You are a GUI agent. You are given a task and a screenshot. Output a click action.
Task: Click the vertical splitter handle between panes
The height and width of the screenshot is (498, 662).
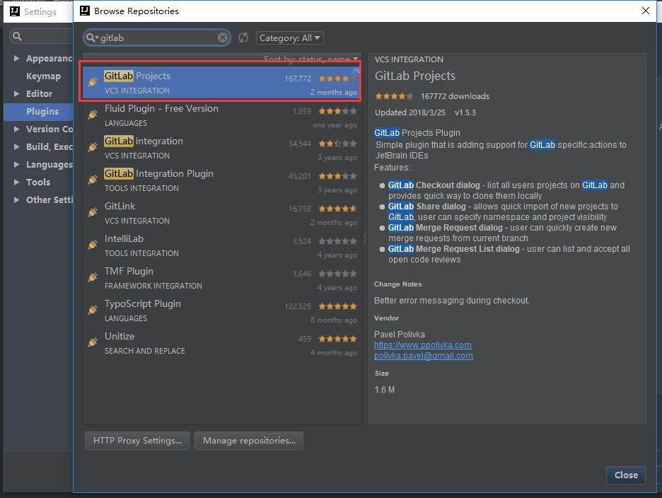364,238
